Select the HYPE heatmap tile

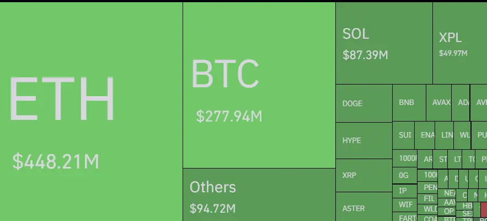[x=363, y=141]
